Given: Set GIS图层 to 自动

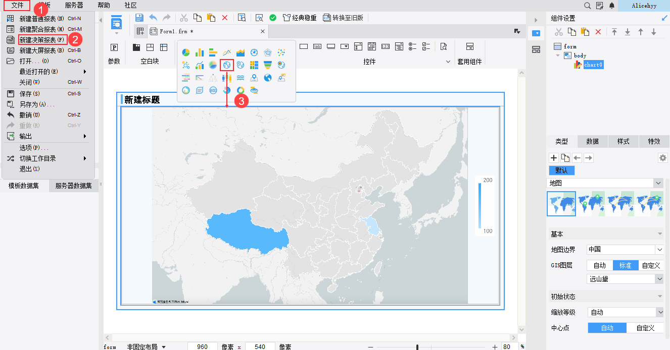Looking at the screenshot, I should tap(600, 265).
